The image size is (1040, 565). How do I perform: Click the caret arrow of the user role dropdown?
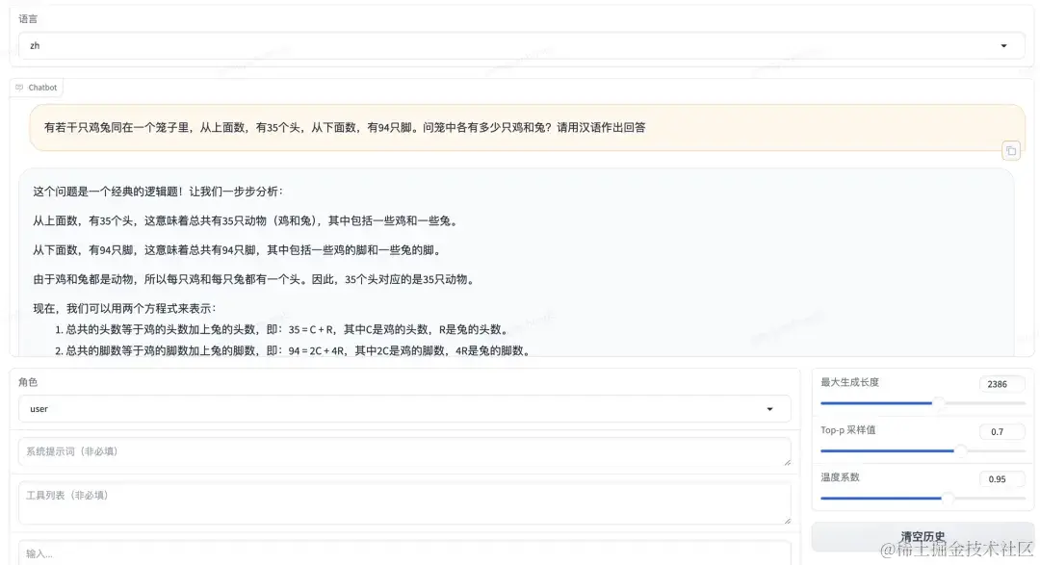click(769, 408)
